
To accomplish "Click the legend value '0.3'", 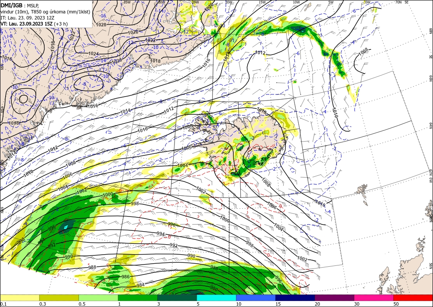I will click(x=42, y=304).
